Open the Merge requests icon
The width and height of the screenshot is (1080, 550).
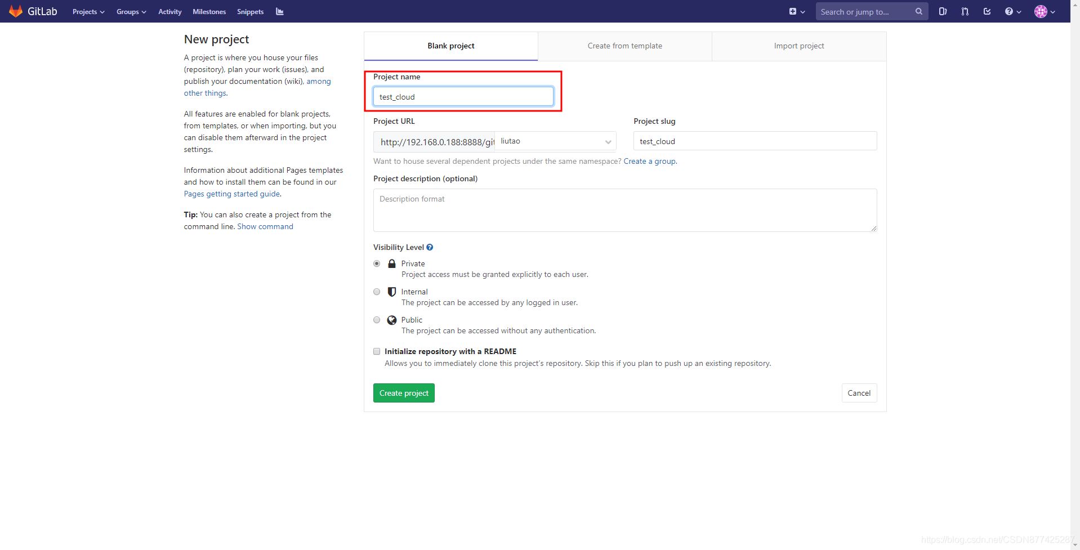[x=965, y=11]
